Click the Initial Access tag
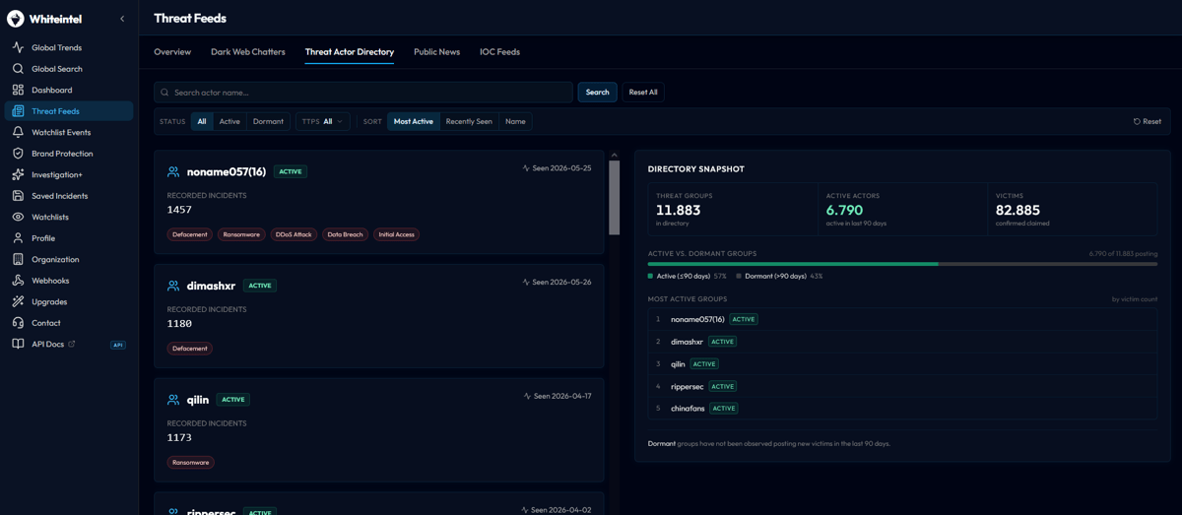 [396, 234]
